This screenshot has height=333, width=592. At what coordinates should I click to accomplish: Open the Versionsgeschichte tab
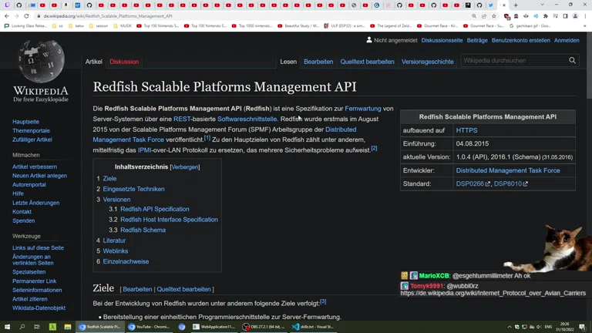427,62
